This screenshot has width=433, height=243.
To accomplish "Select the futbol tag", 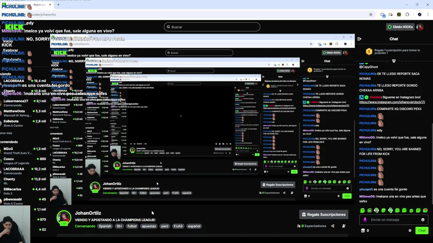I will (132, 226).
